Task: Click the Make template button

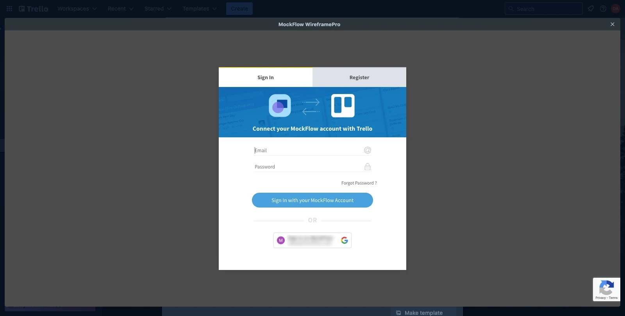Action: point(423,312)
